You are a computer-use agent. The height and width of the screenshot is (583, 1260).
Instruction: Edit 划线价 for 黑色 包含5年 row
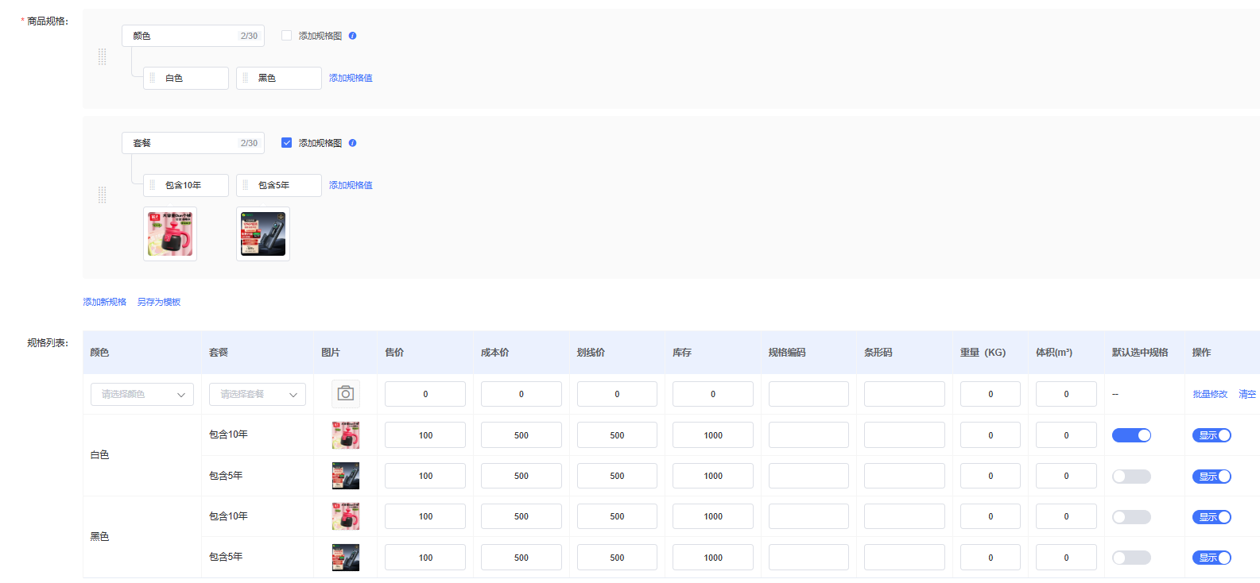[x=617, y=558]
